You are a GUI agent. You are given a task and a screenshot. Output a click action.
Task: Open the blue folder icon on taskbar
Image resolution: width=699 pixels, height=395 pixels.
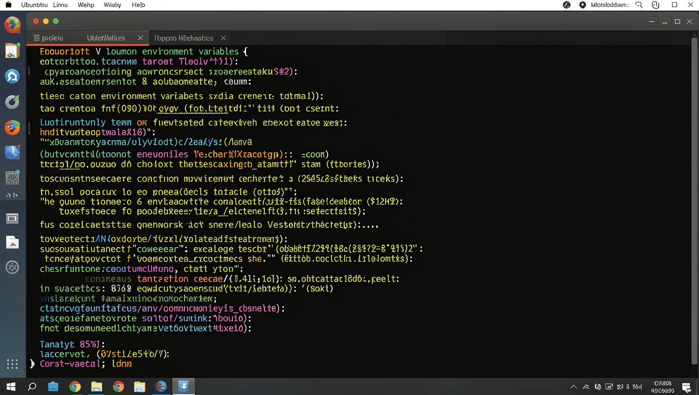[53, 387]
